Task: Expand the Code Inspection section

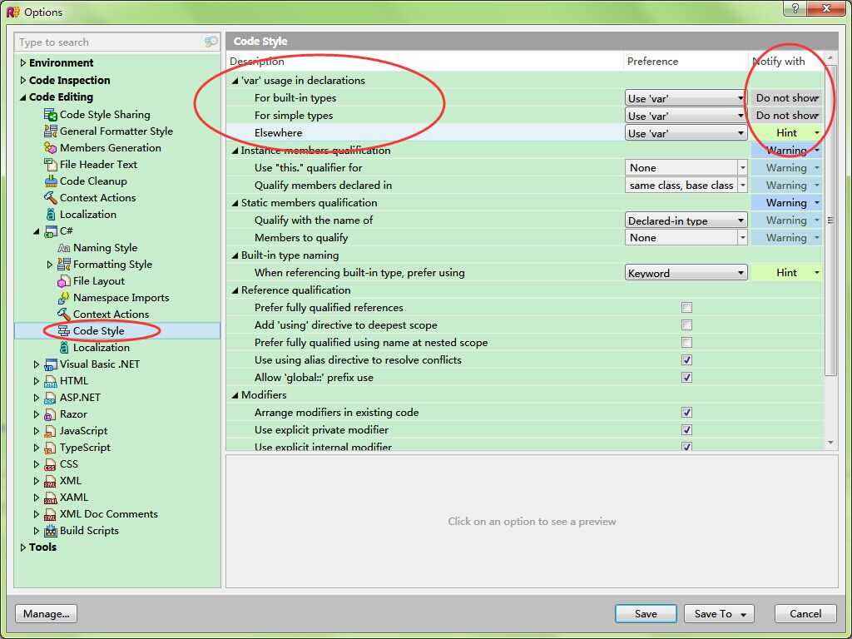Action: pos(22,81)
